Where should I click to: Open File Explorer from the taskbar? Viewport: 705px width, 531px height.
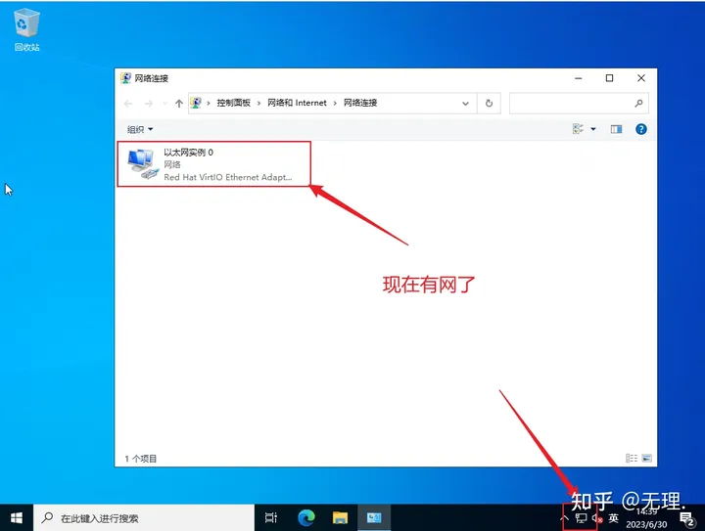341,518
